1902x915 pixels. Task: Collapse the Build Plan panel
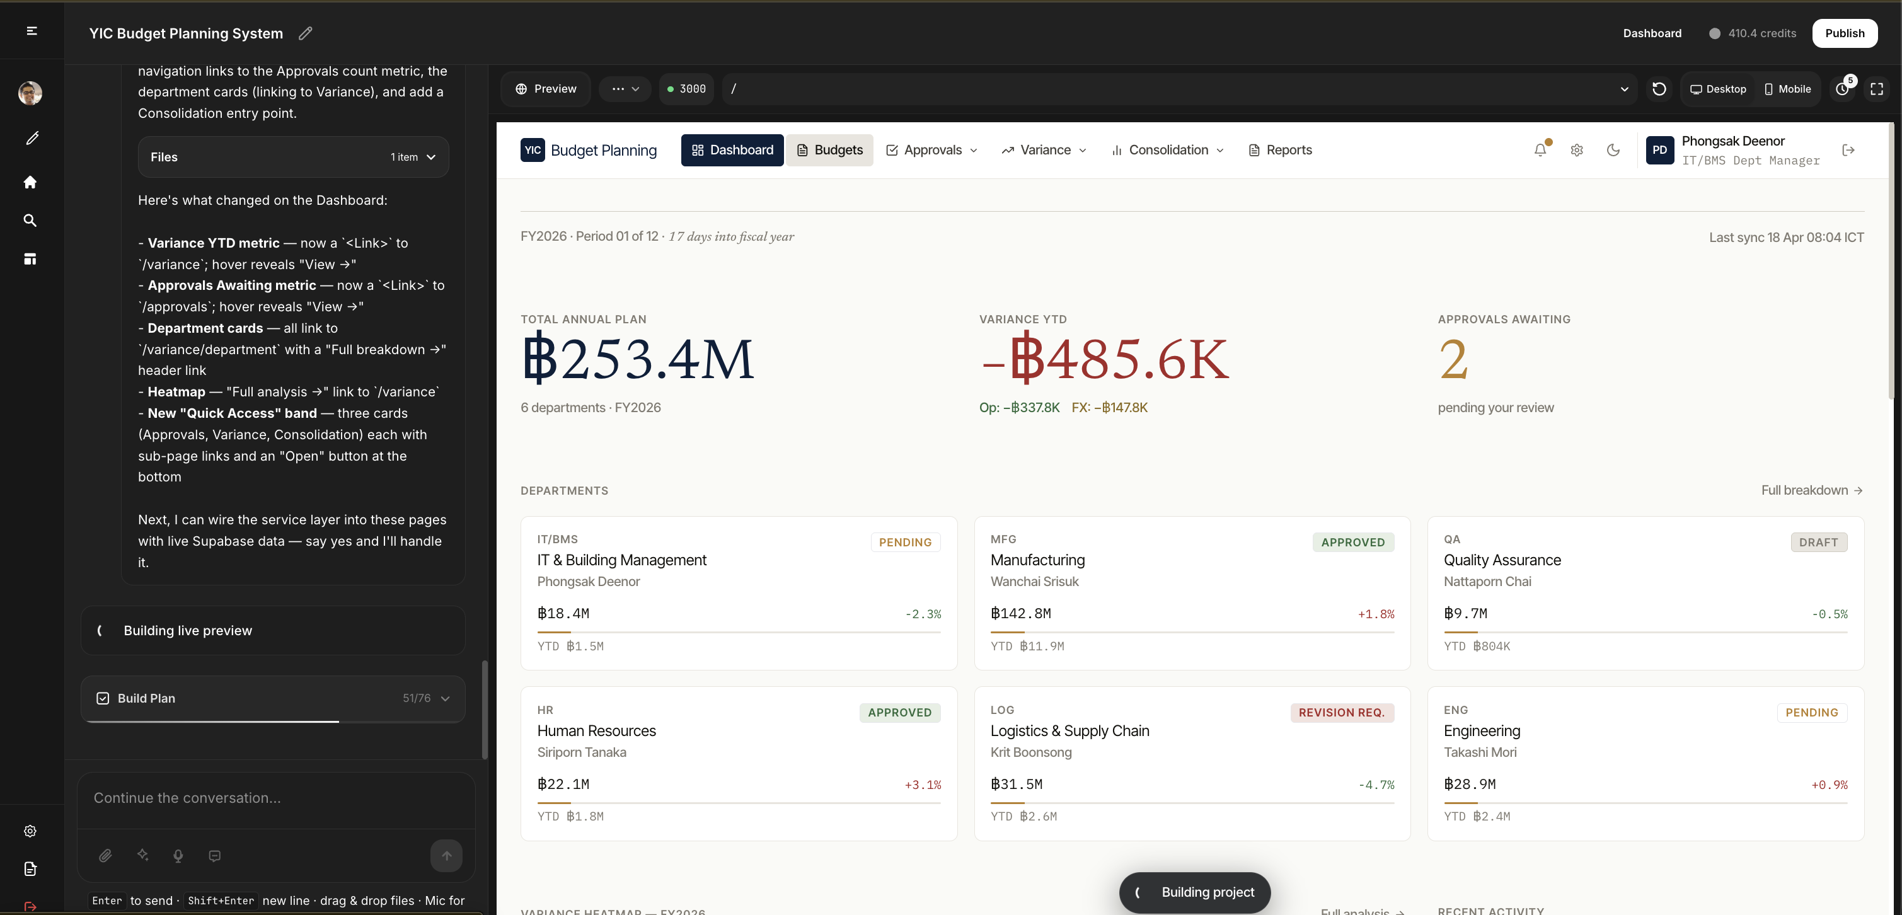coord(445,698)
